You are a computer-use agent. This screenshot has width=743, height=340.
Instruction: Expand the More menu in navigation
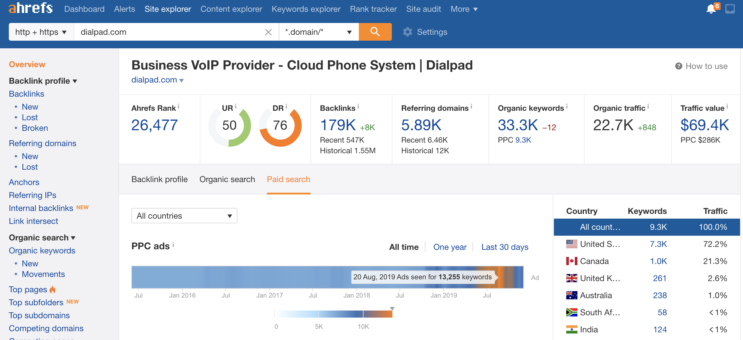click(464, 9)
